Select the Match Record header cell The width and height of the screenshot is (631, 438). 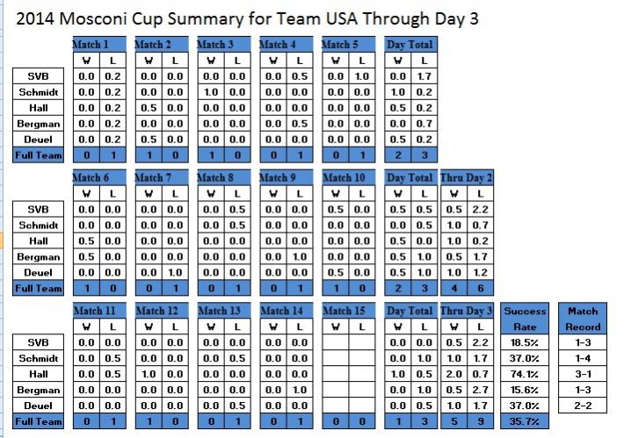583,319
